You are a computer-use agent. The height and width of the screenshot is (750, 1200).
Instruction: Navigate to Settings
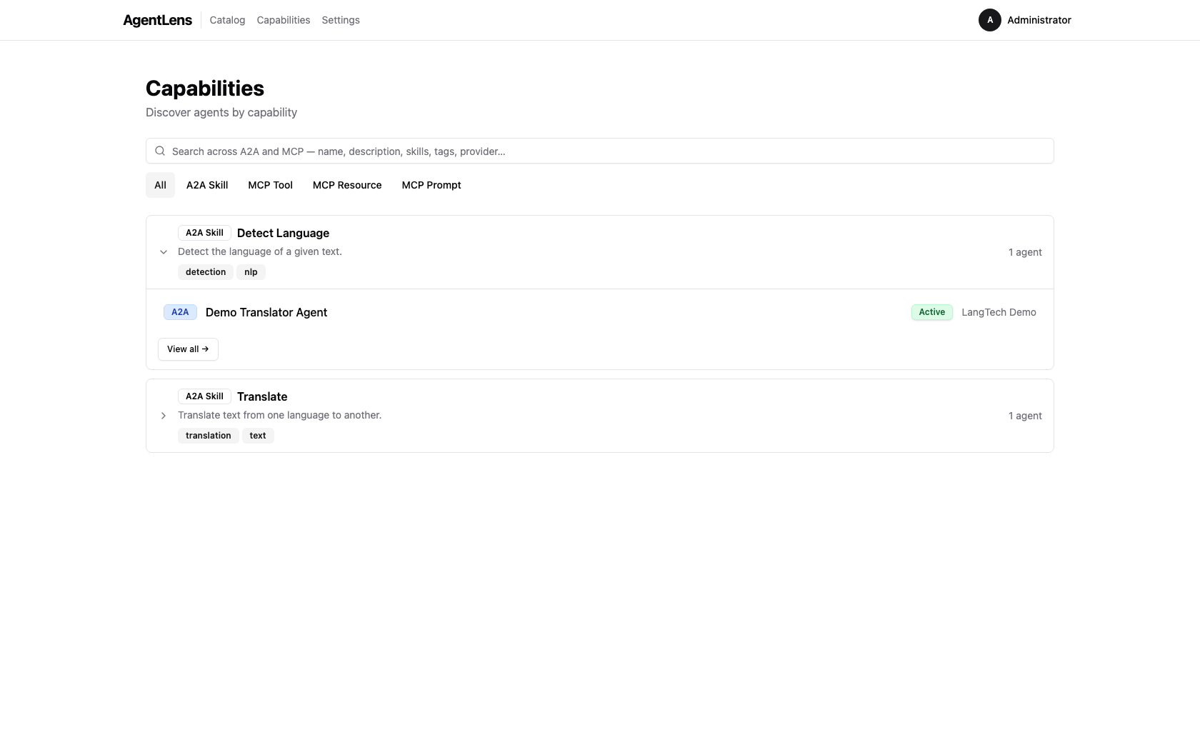tap(340, 20)
